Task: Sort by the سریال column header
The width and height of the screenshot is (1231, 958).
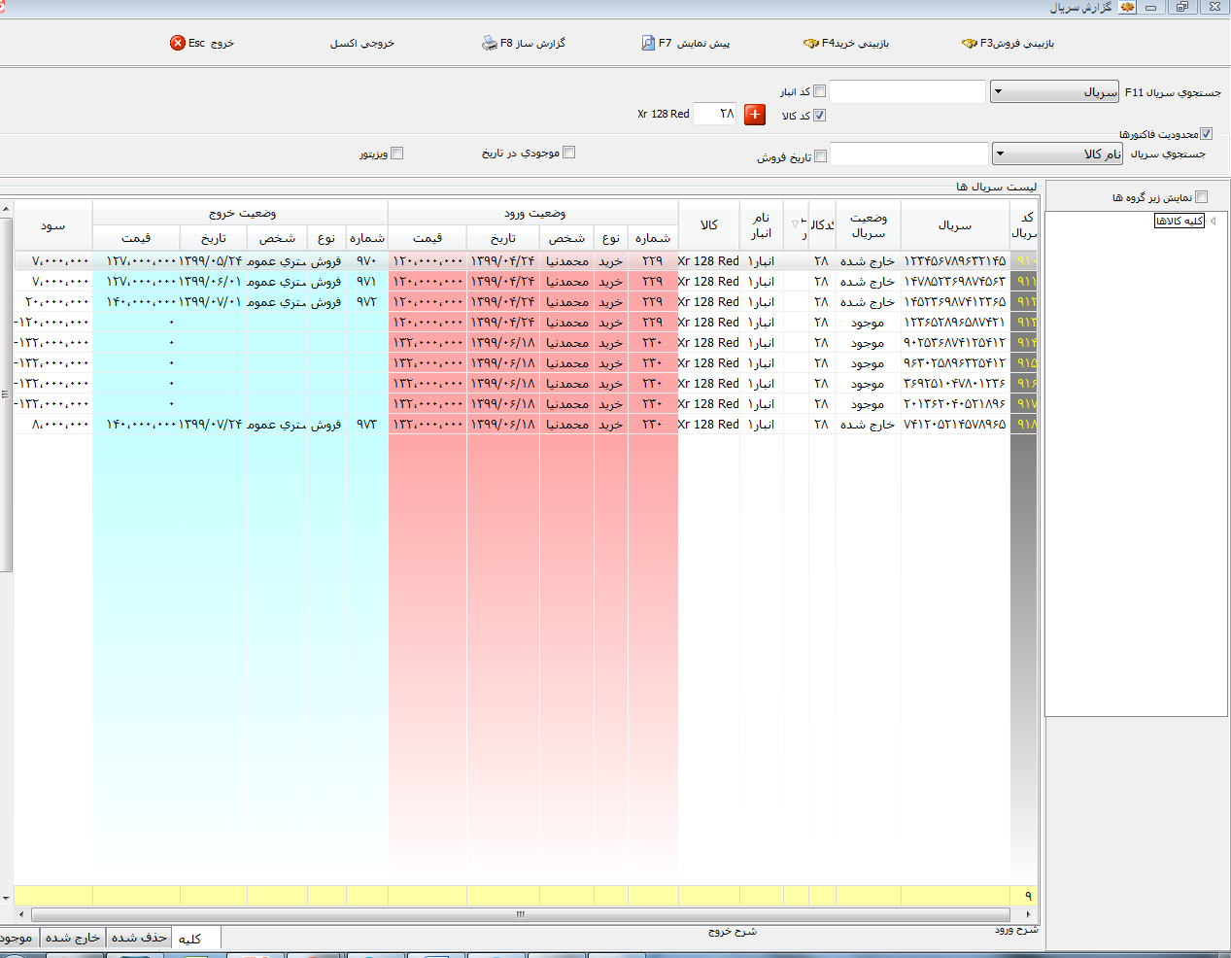Action: pyautogui.click(x=955, y=225)
